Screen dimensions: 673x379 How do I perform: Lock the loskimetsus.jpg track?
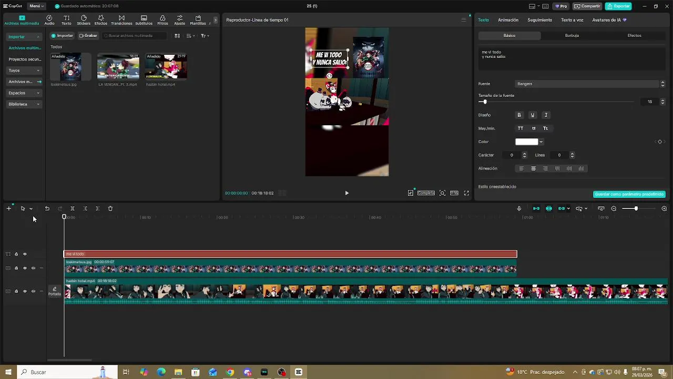16,268
